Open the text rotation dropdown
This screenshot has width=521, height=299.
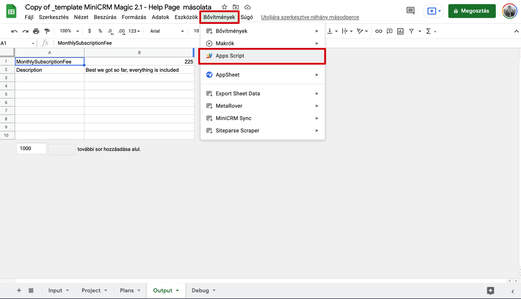tap(362, 31)
